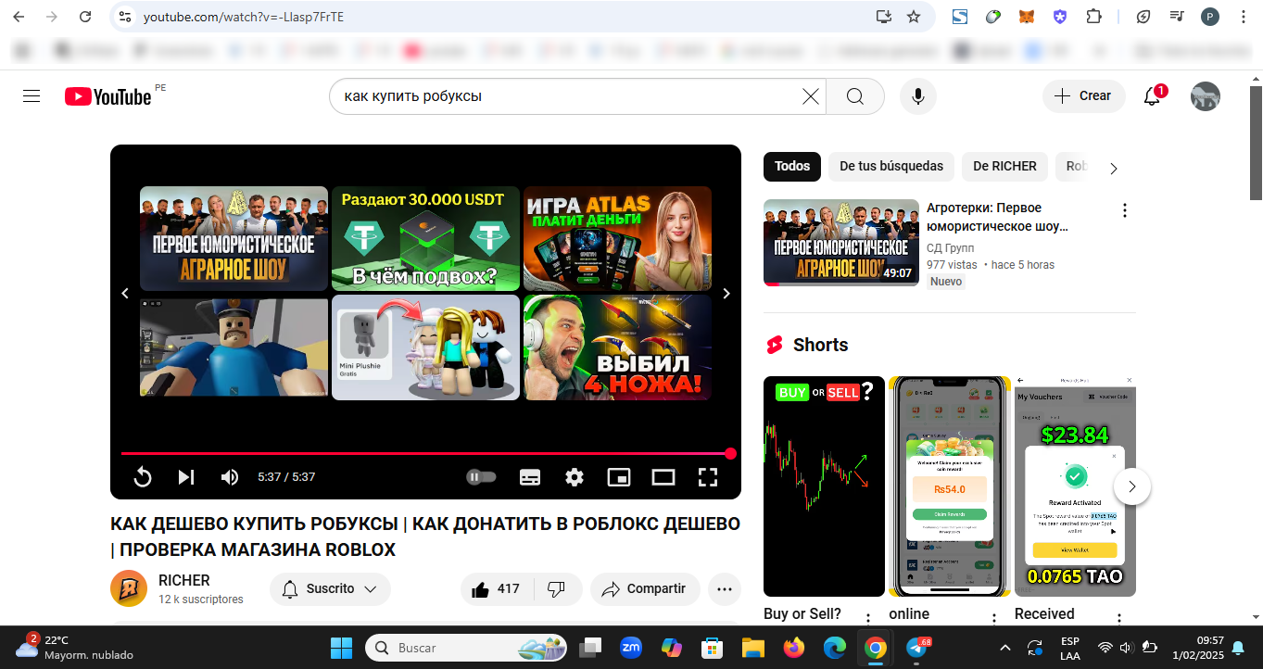Open the ВЫБИЛ 4 НОЖА suggested video

pyautogui.click(x=617, y=347)
